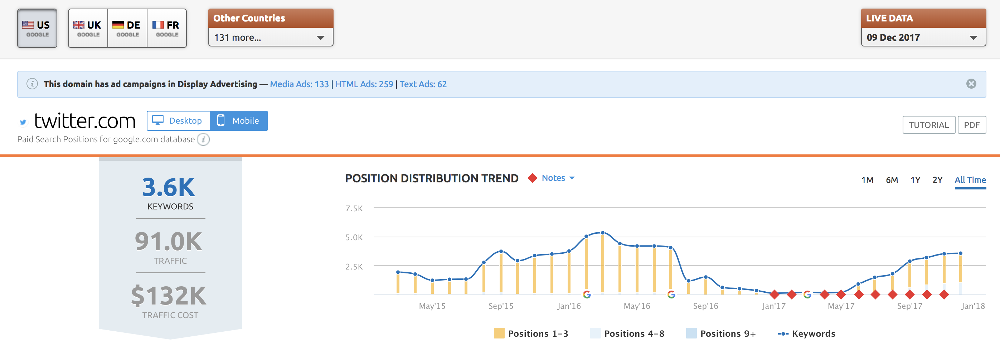Open the Other Countries dropdown
This screenshot has height=361, width=1000.
click(271, 38)
